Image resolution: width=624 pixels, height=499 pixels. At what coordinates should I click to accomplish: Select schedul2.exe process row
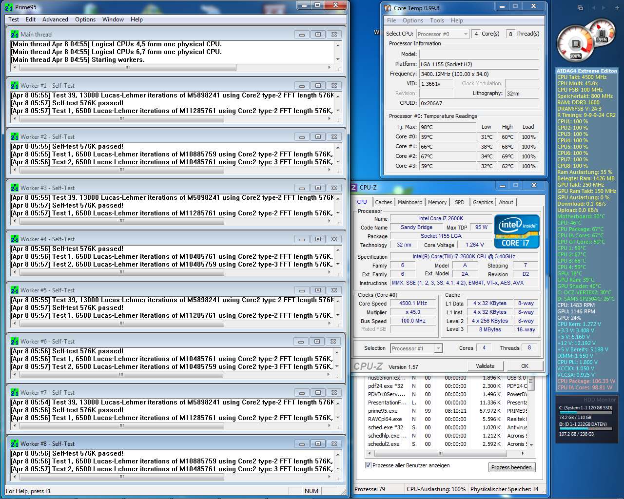coord(447,444)
